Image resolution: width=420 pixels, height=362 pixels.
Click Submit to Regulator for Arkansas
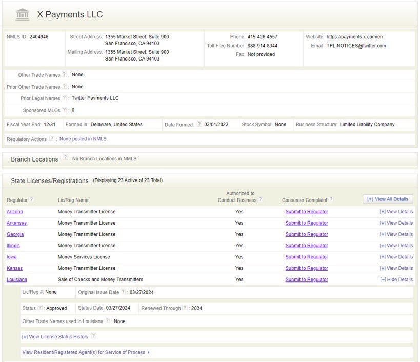coord(307,223)
